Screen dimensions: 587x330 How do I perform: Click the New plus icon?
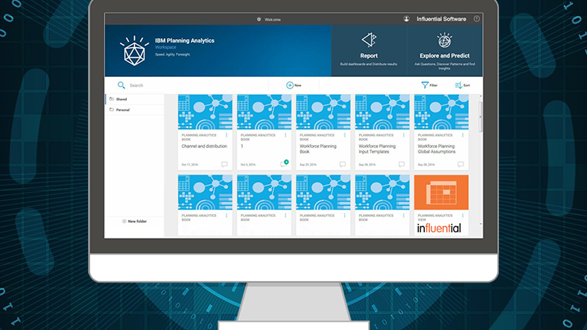(289, 85)
